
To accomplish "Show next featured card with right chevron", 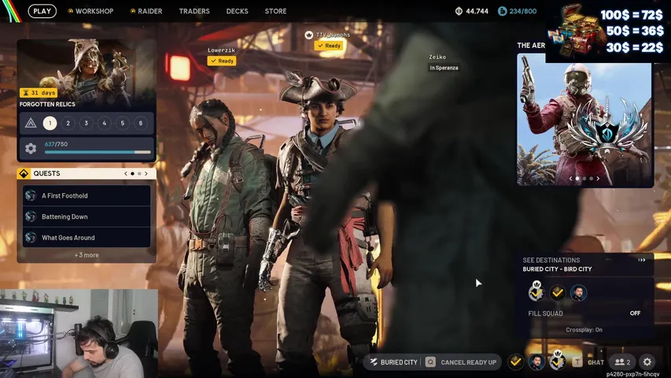I will (598, 178).
